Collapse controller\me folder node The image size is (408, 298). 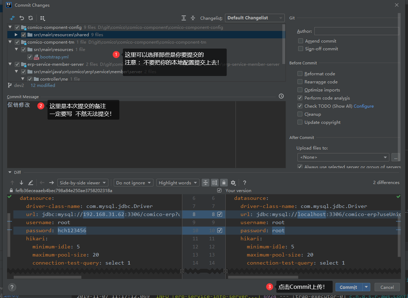point(23,79)
